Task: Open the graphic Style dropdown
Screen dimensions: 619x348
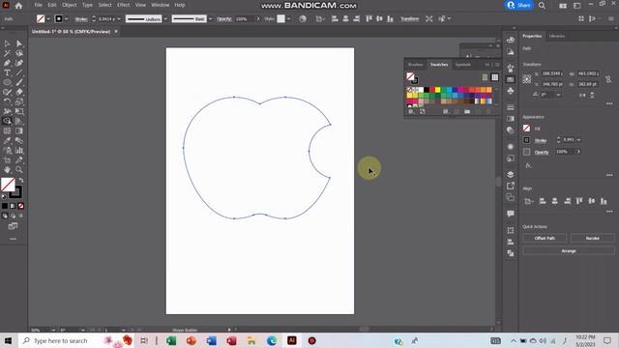Action: [288, 19]
